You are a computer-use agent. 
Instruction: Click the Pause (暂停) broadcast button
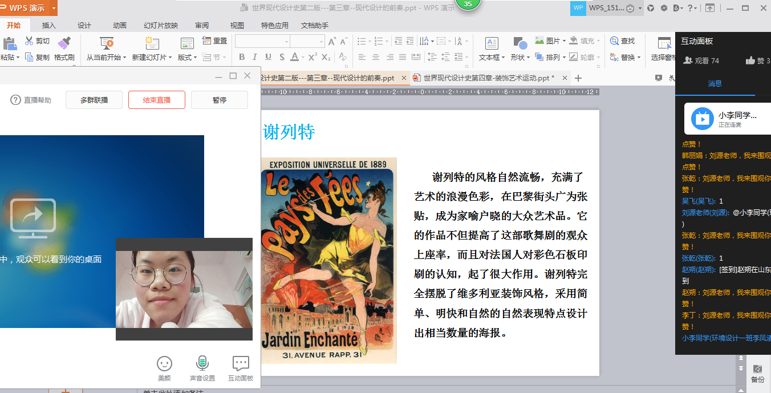tap(220, 100)
